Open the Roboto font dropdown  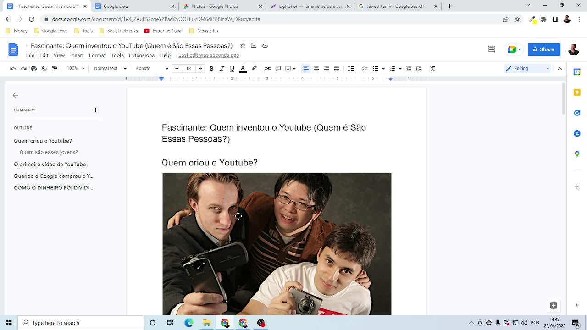[152, 68]
